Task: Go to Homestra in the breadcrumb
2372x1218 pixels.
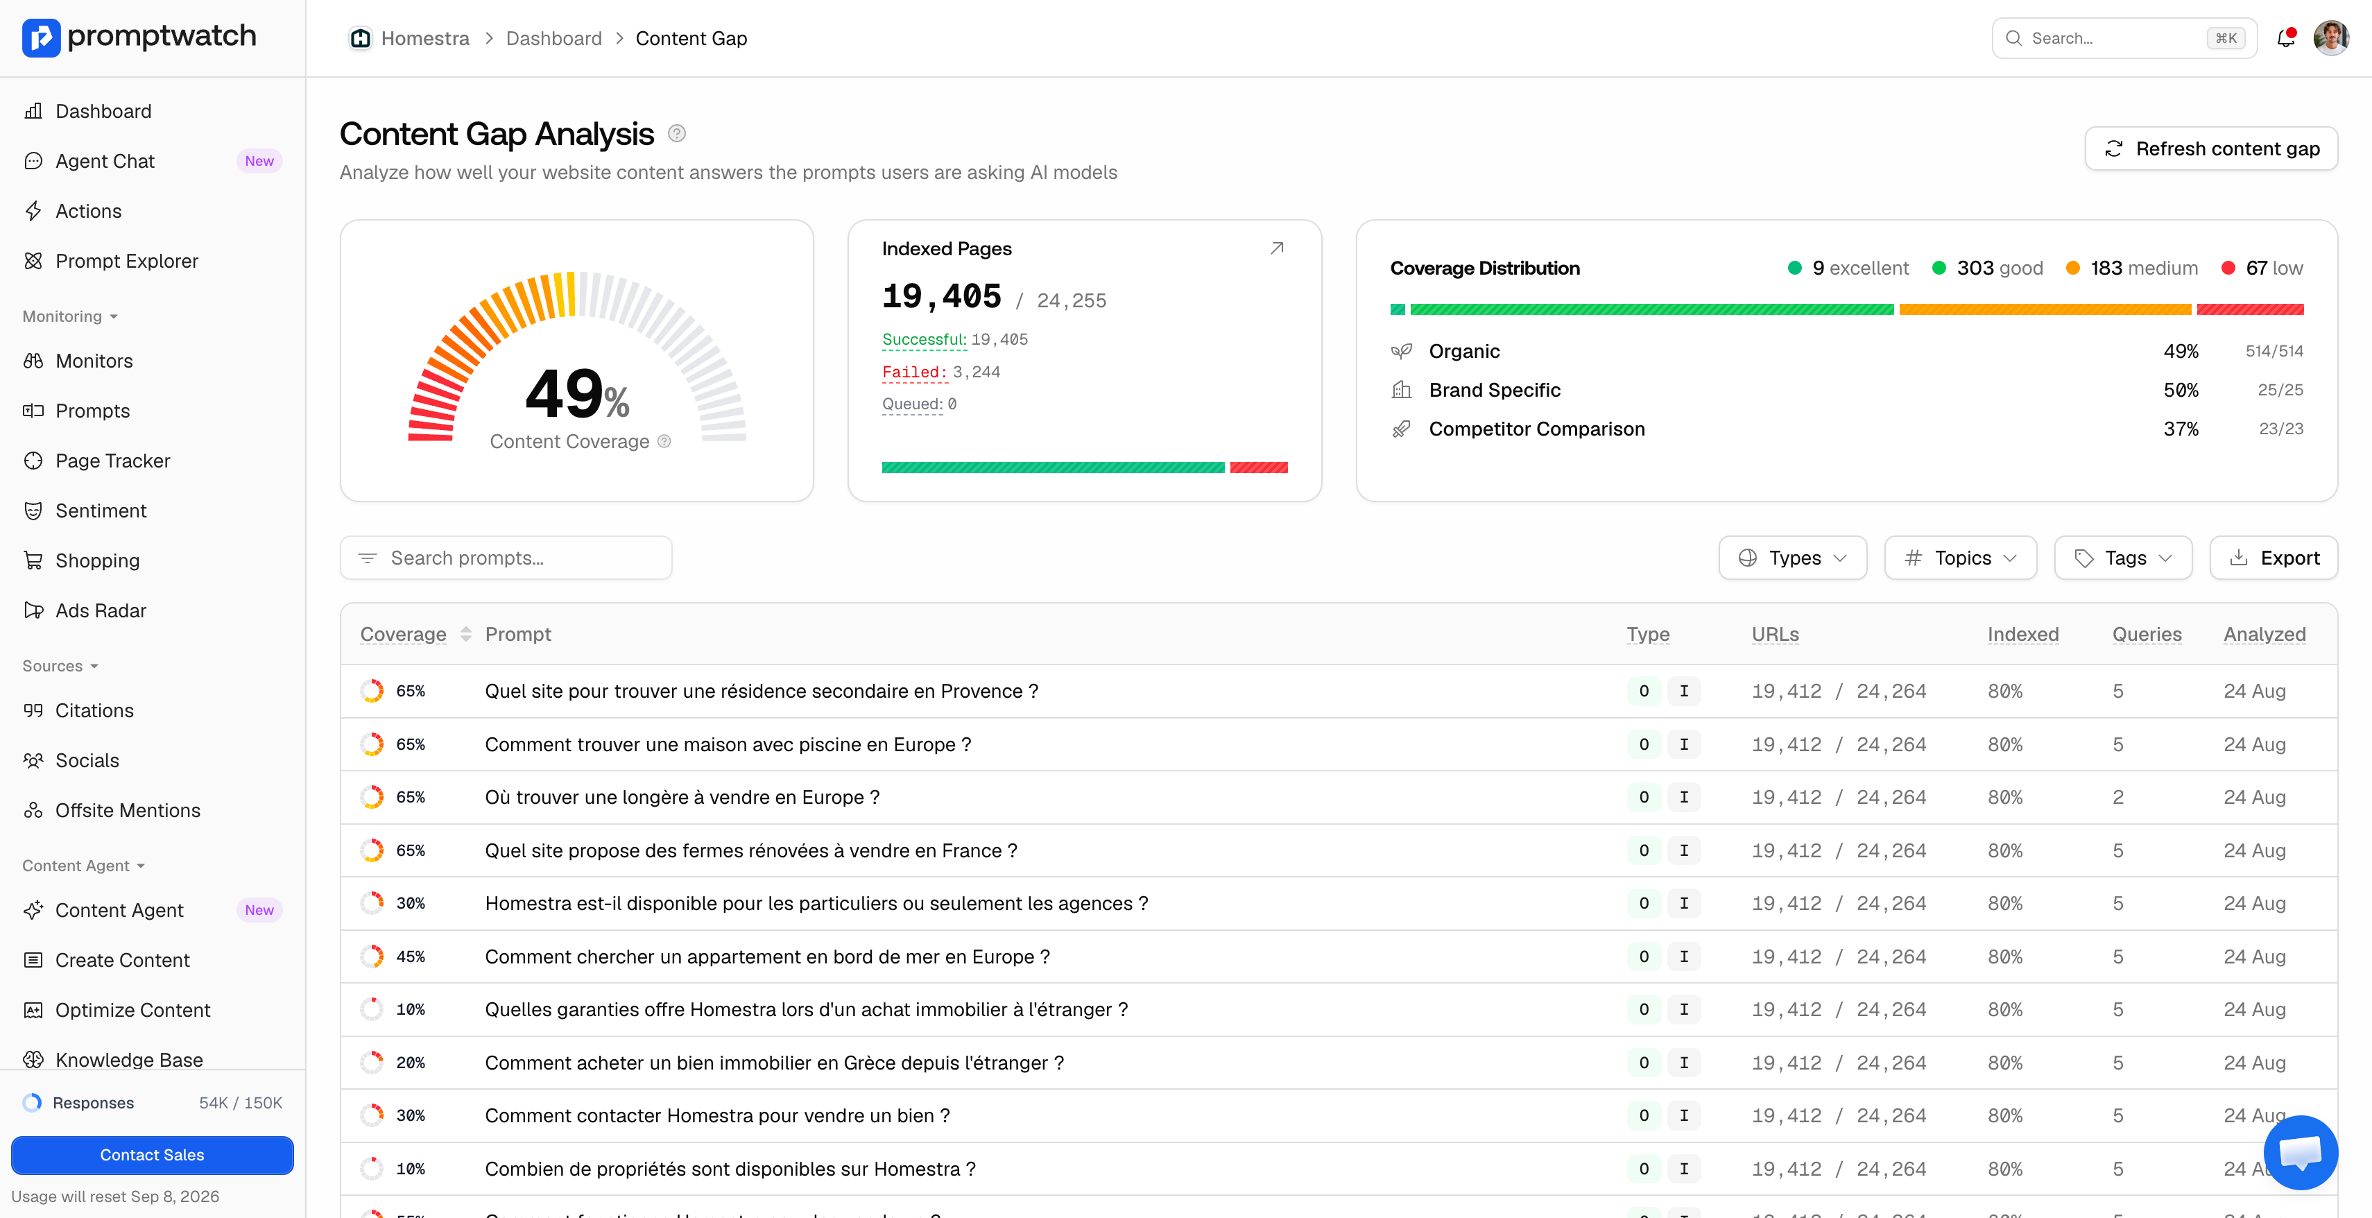Action: click(424, 37)
